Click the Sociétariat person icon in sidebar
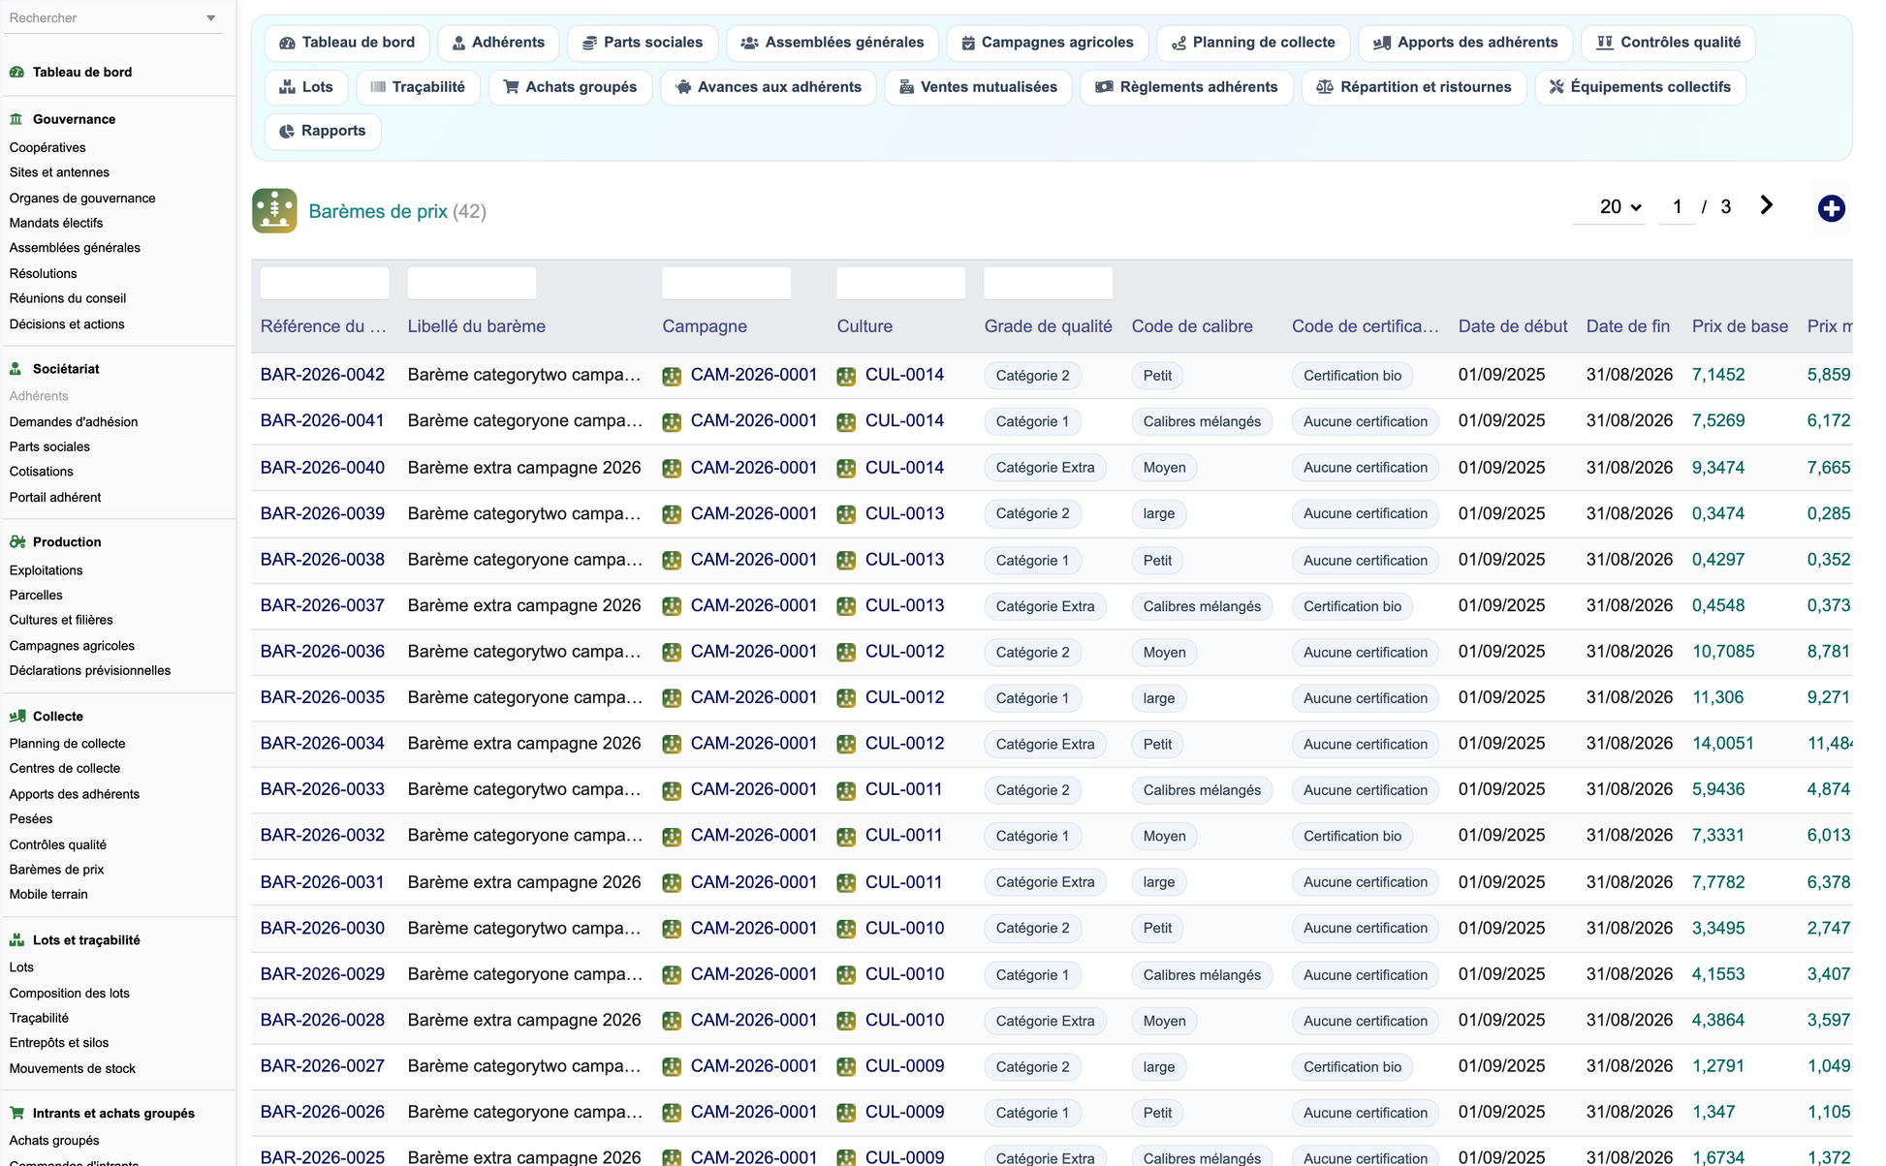The image size is (1886, 1166). [16, 369]
